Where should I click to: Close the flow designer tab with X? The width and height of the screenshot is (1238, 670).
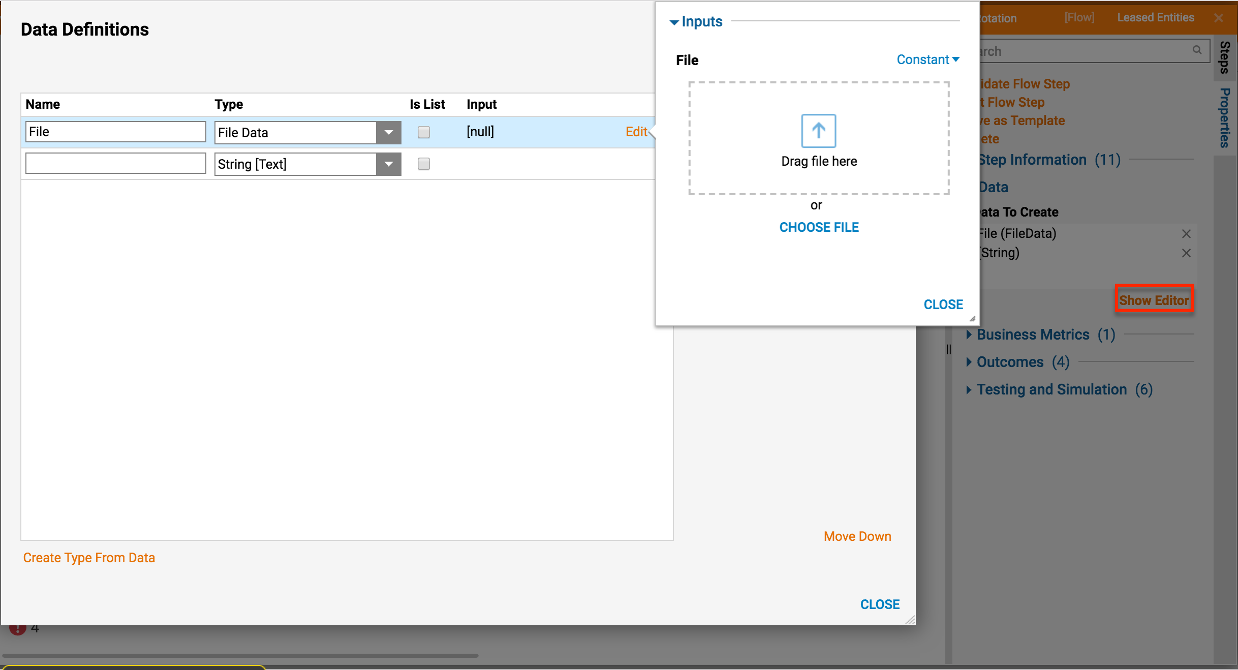(1219, 18)
